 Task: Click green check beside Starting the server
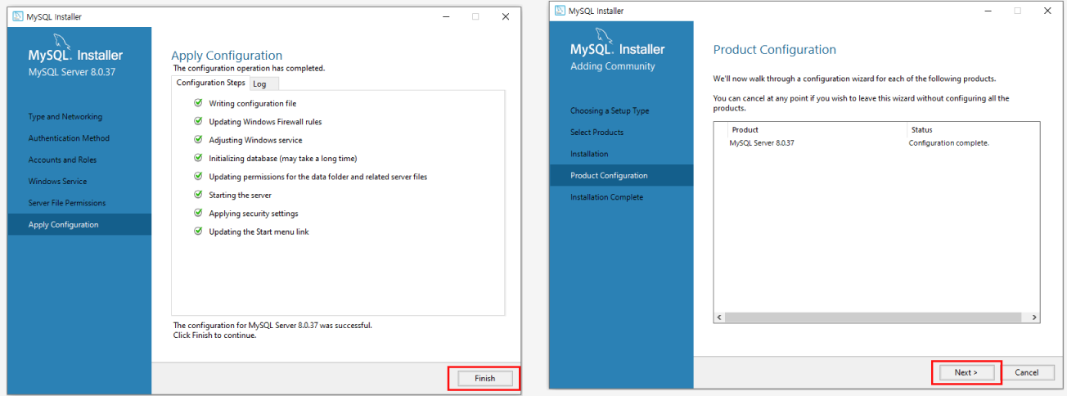point(198,195)
